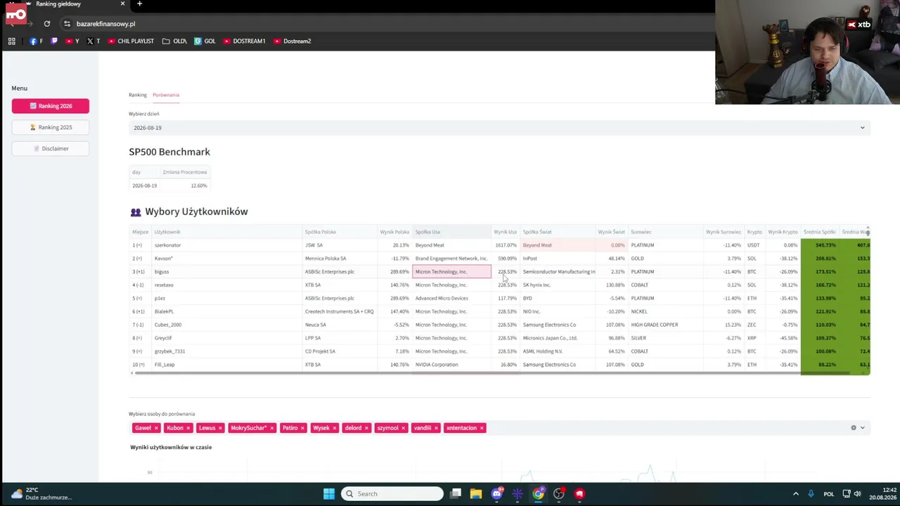Click the table's horizontal scrollbar
The height and width of the screenshot is (506, 900).
(x=492, y=373)
